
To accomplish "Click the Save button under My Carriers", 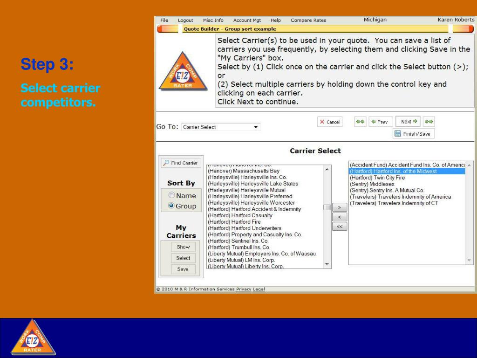I will tap(183, 269).
